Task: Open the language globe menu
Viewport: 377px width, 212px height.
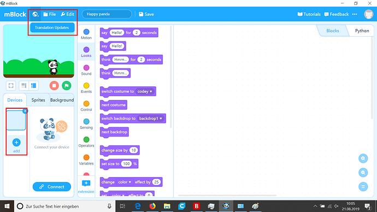Action: pyautogui.click(x=36, y=14)
